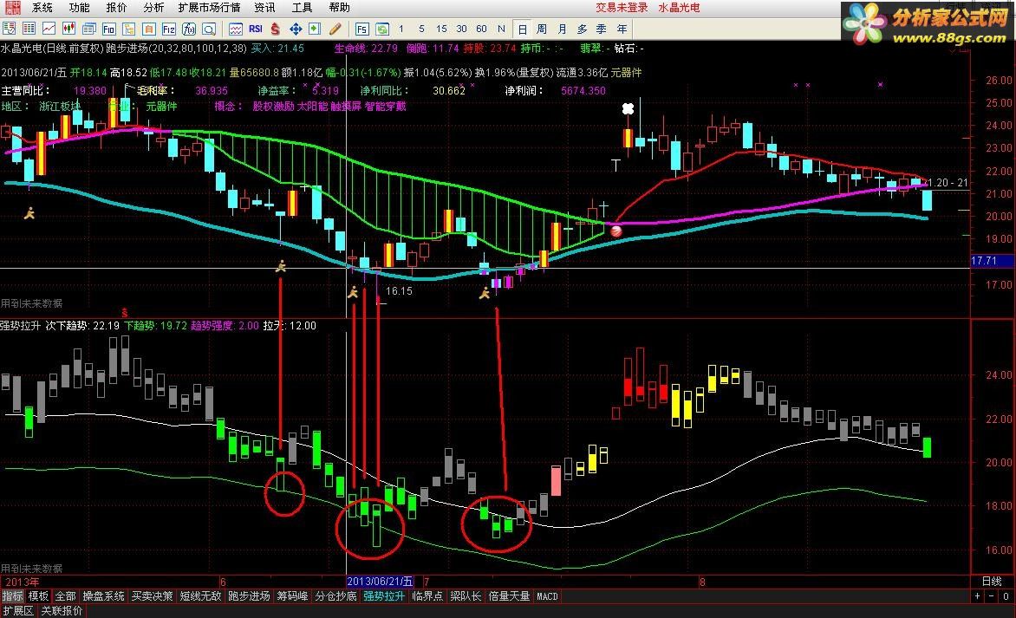The height and width of the screenshot is (618, 1016).
Task: Open the f(x) formula manager icon
Action: coord(189,29)
